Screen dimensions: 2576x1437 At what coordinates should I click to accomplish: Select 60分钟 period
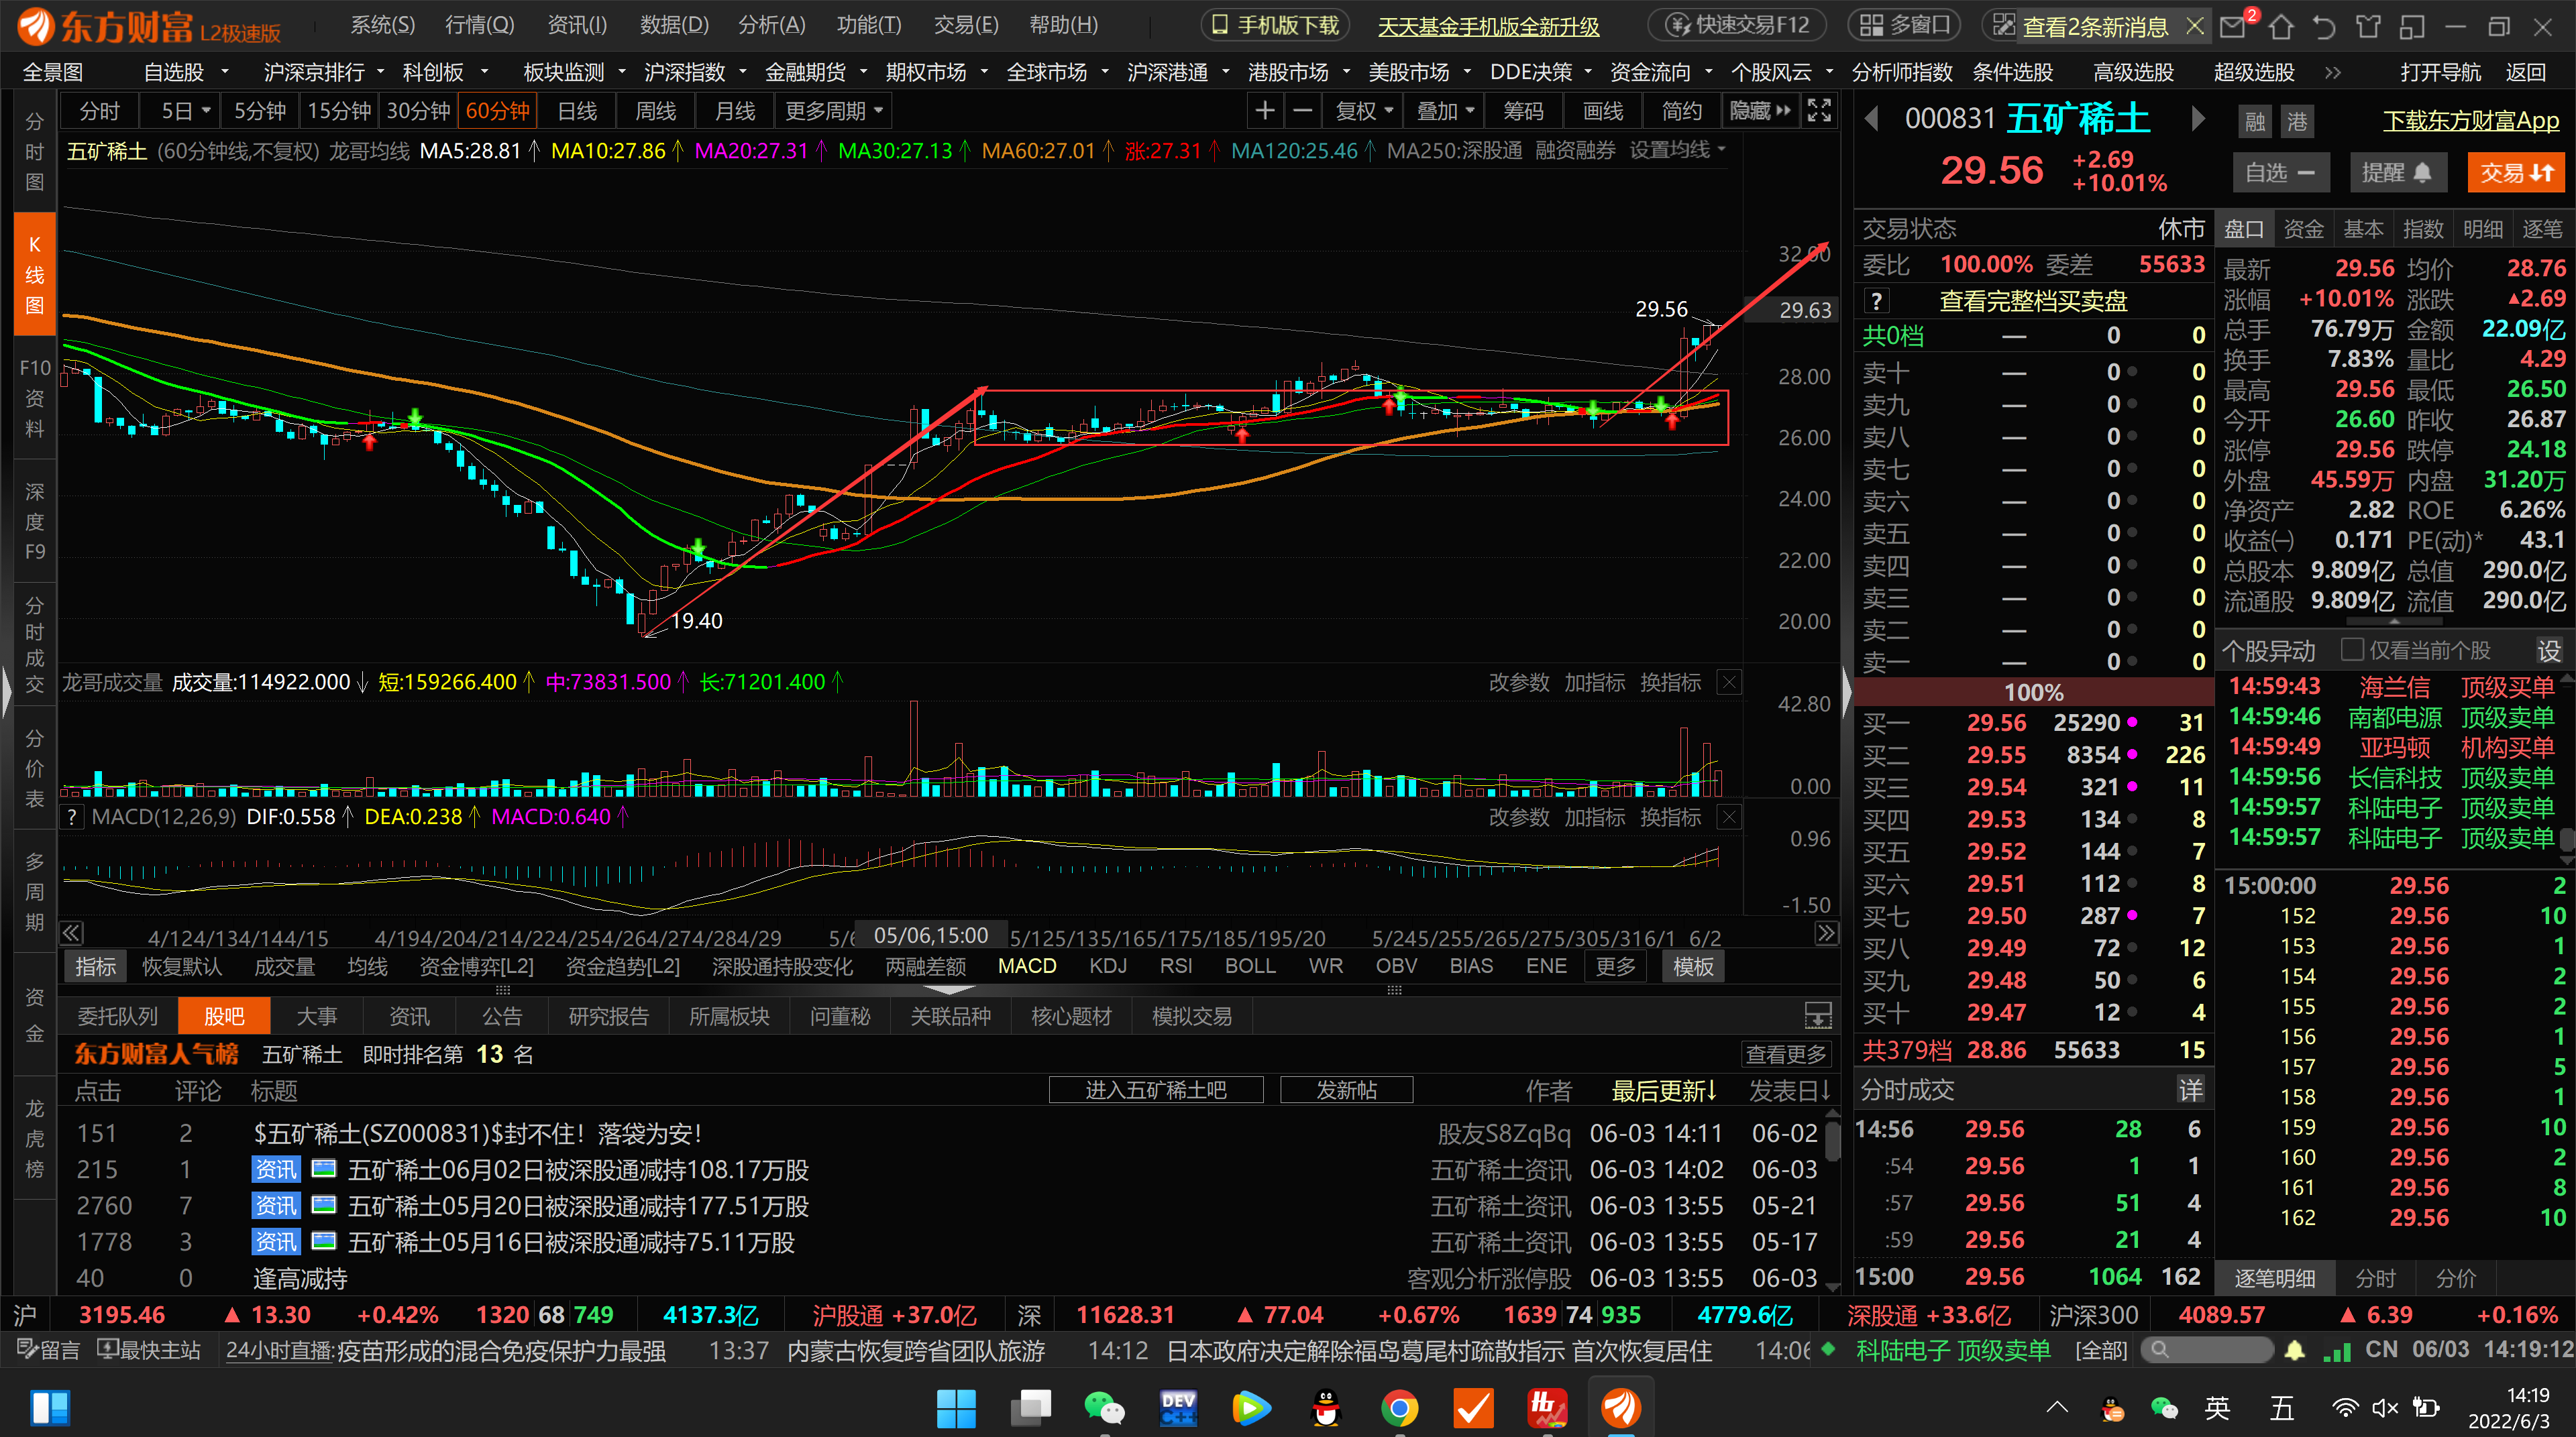498,111
